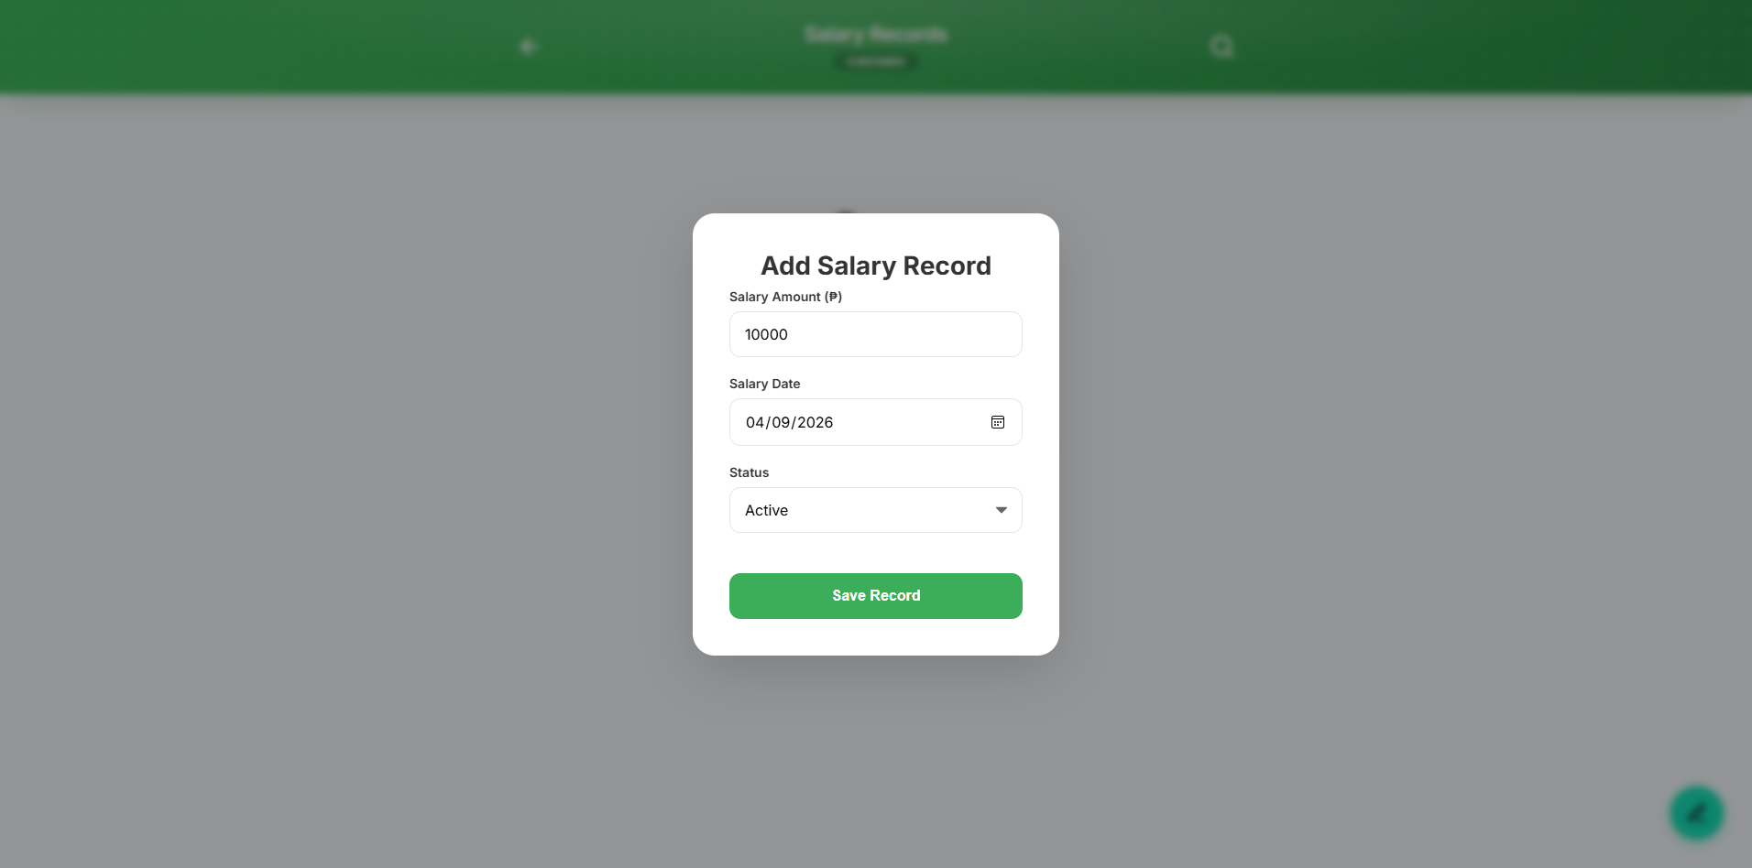The height and width of the screenshot is (868, 1752).
Task: Click the Salary Amount (₱) label
Action: pos(785,297)
